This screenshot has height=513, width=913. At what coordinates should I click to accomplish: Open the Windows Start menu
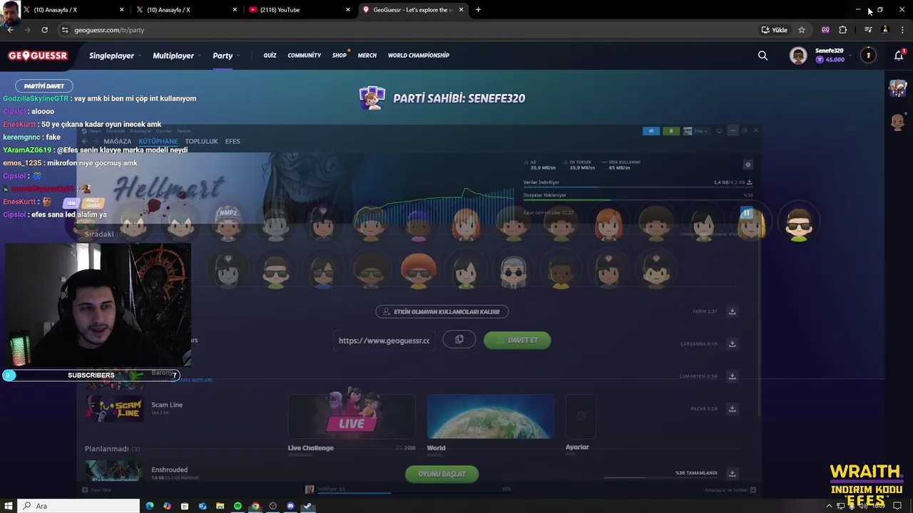pyautogui.click(x=9, y=506)
